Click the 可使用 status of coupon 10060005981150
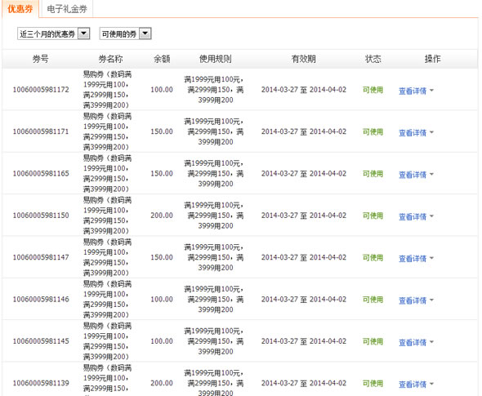The image size is (482, 396). (x=373, y=216)
